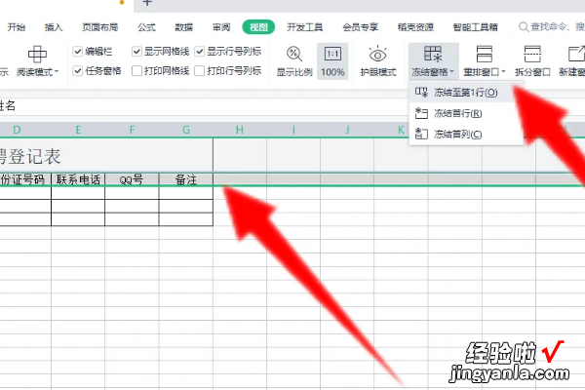This screenshot has width=585, height=390.
Task: Switch to 页面布局 Page Layout tab
Action: (100, 27)
